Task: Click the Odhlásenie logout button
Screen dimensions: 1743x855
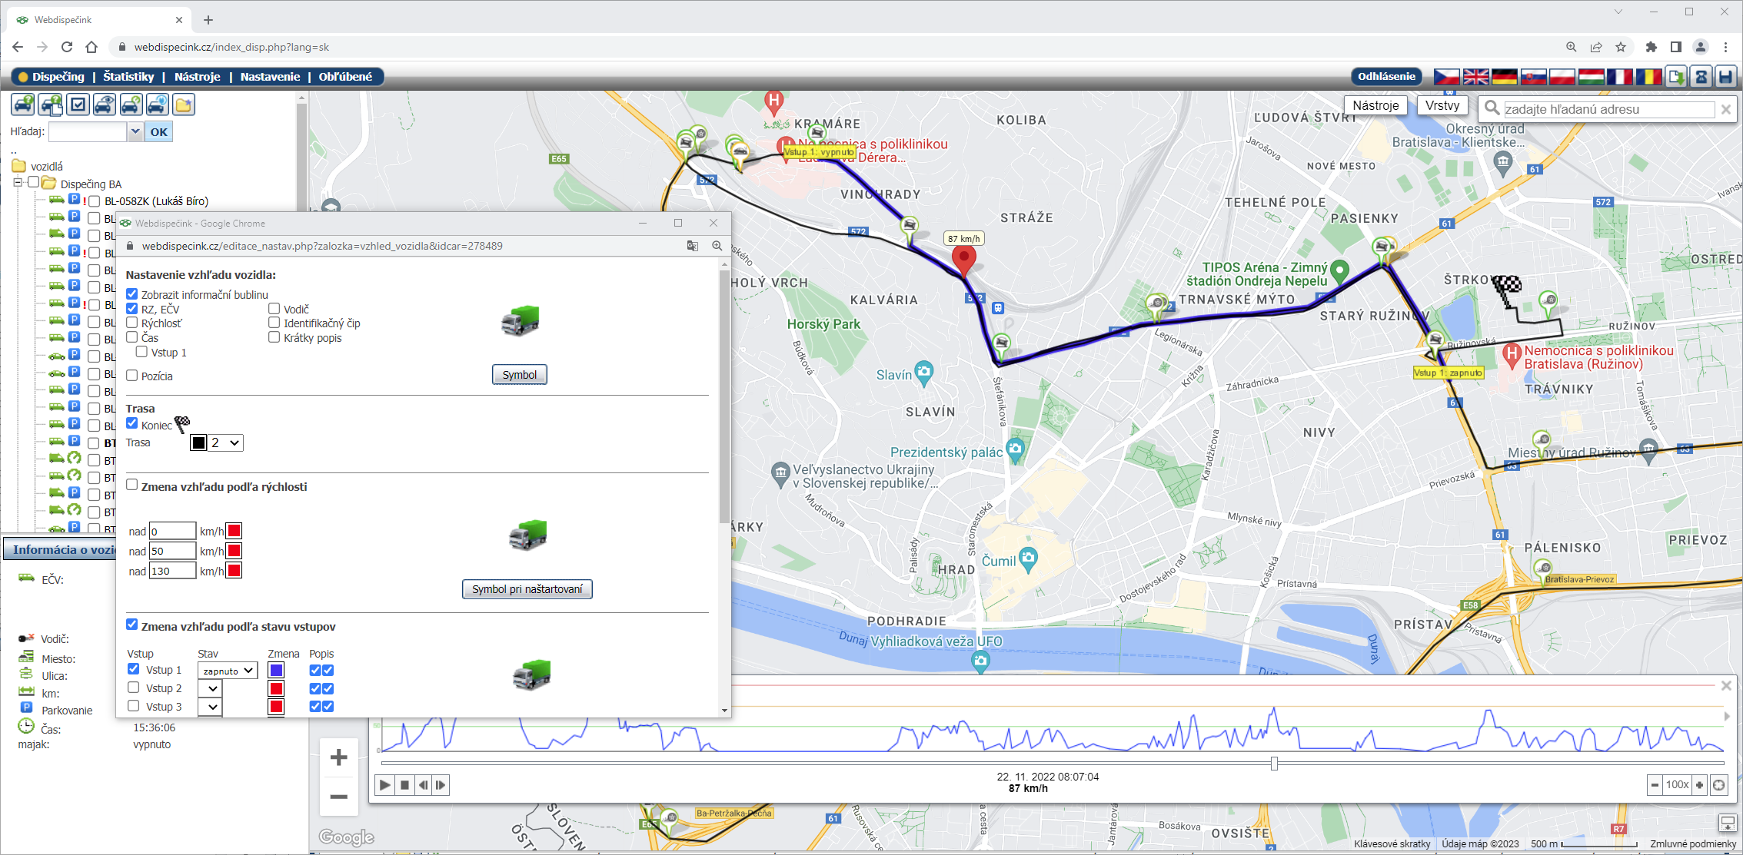Action: pyautogui.click(x=1385, y=77)
